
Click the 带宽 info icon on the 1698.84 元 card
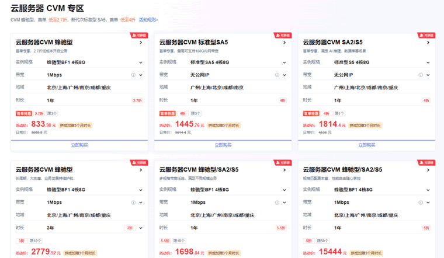point(277,203)
